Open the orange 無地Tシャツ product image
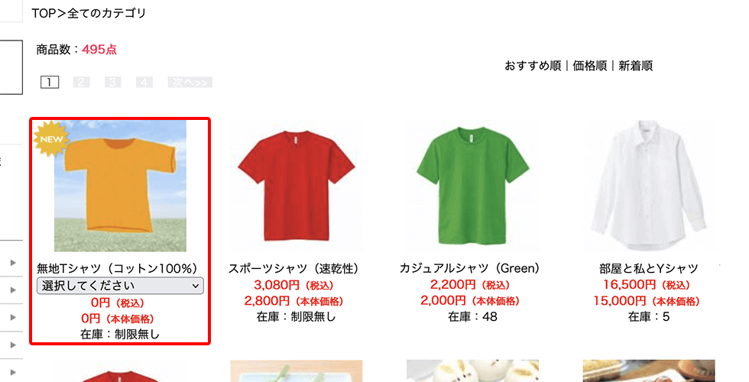749x382 pixels. point(120,186)
